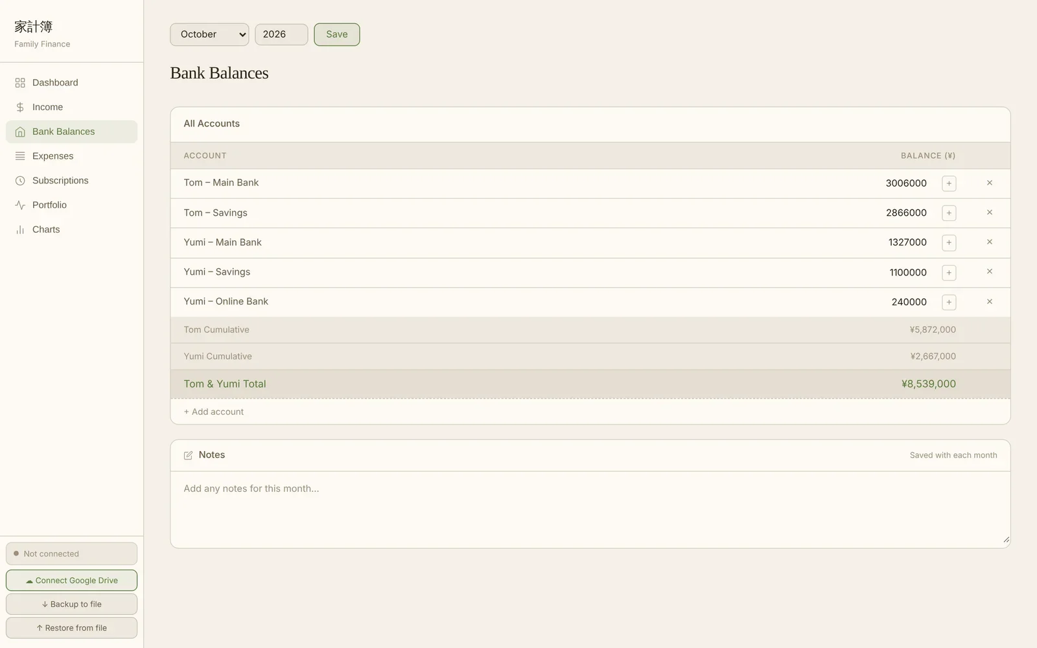Open the Subscriptions page
Screen dimensions: 1037x648
click(x=71, y=181)
